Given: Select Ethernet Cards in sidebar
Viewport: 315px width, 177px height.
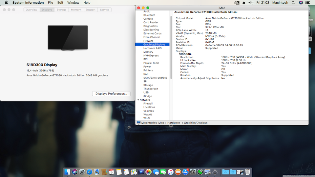Looking at the screenshot, I should coord(152,33).
